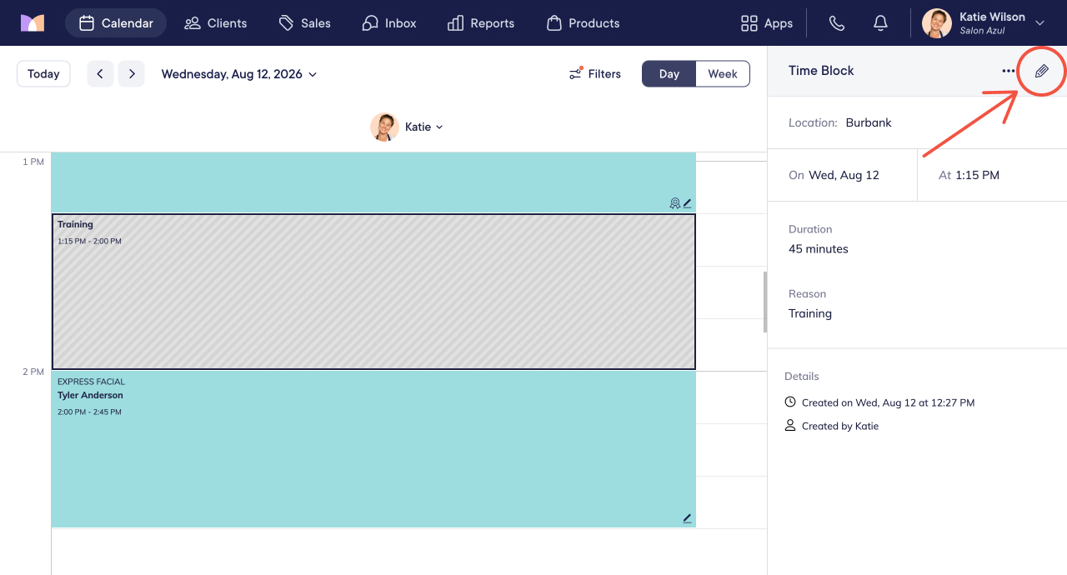Click Katie's avatar above the calendar column
Screen dimensions: 1067x575
(384, 127)
